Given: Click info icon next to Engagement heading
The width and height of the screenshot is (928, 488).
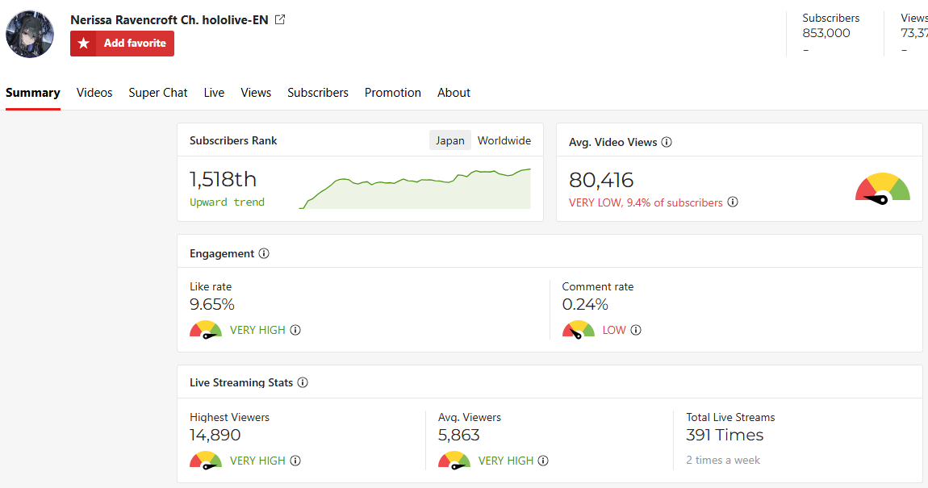Looking at the screenshot, I should pyautogui.click(x=264, y=253).
